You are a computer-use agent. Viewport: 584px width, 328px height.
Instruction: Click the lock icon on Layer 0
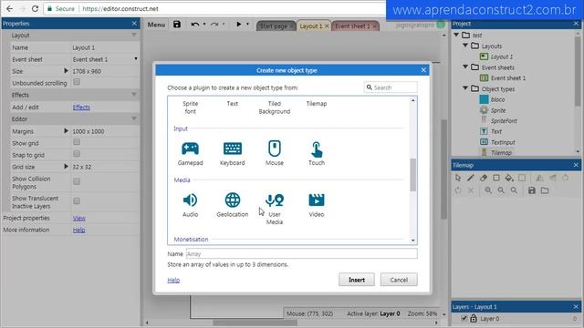[x=474, y=318]
